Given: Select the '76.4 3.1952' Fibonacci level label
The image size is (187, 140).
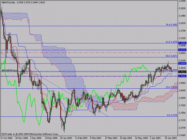Looking at the screenshot, I should point(171,24).
